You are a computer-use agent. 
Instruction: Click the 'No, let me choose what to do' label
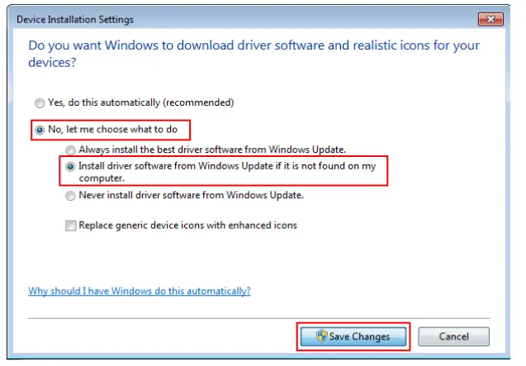(114, 130)
